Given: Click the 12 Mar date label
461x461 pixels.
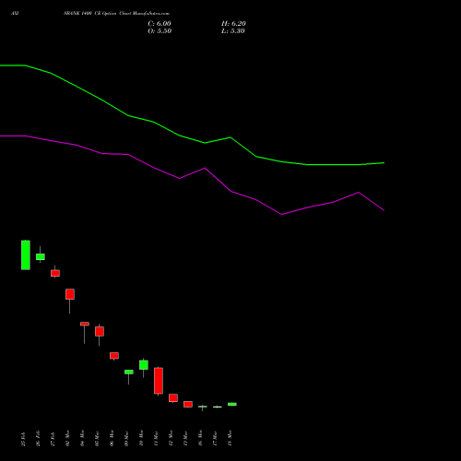Looking at the screenshot, I should 171,439.
